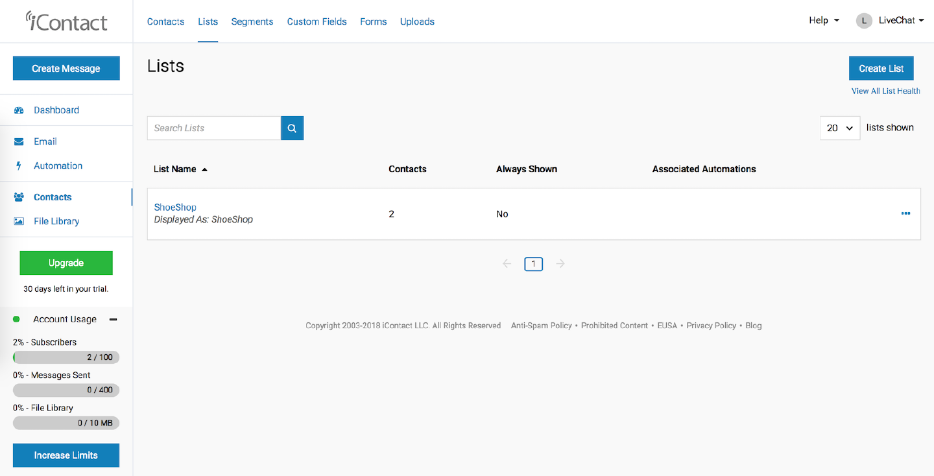Click the Account Usage heading
Screen dimensions: 934x476
pyautogui.click(x=65, y=320)
